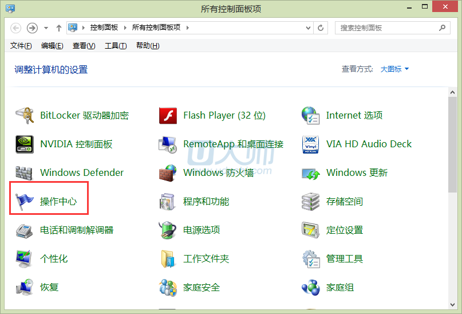Expand the chevron after 所有控制面板项
462x314 pixels.
pyautogui.click(x=188, y=28)
